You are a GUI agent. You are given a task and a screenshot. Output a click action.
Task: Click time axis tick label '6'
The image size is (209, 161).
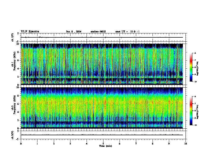tap(120, 144)
